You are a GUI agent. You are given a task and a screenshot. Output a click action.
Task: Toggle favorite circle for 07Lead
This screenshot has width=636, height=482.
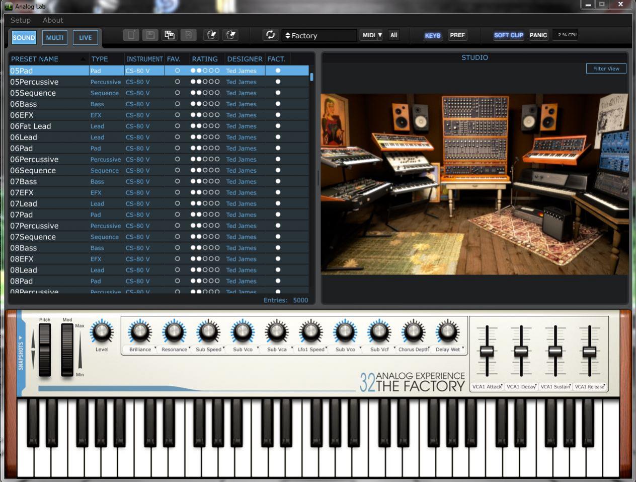click(x=177, y=203)
